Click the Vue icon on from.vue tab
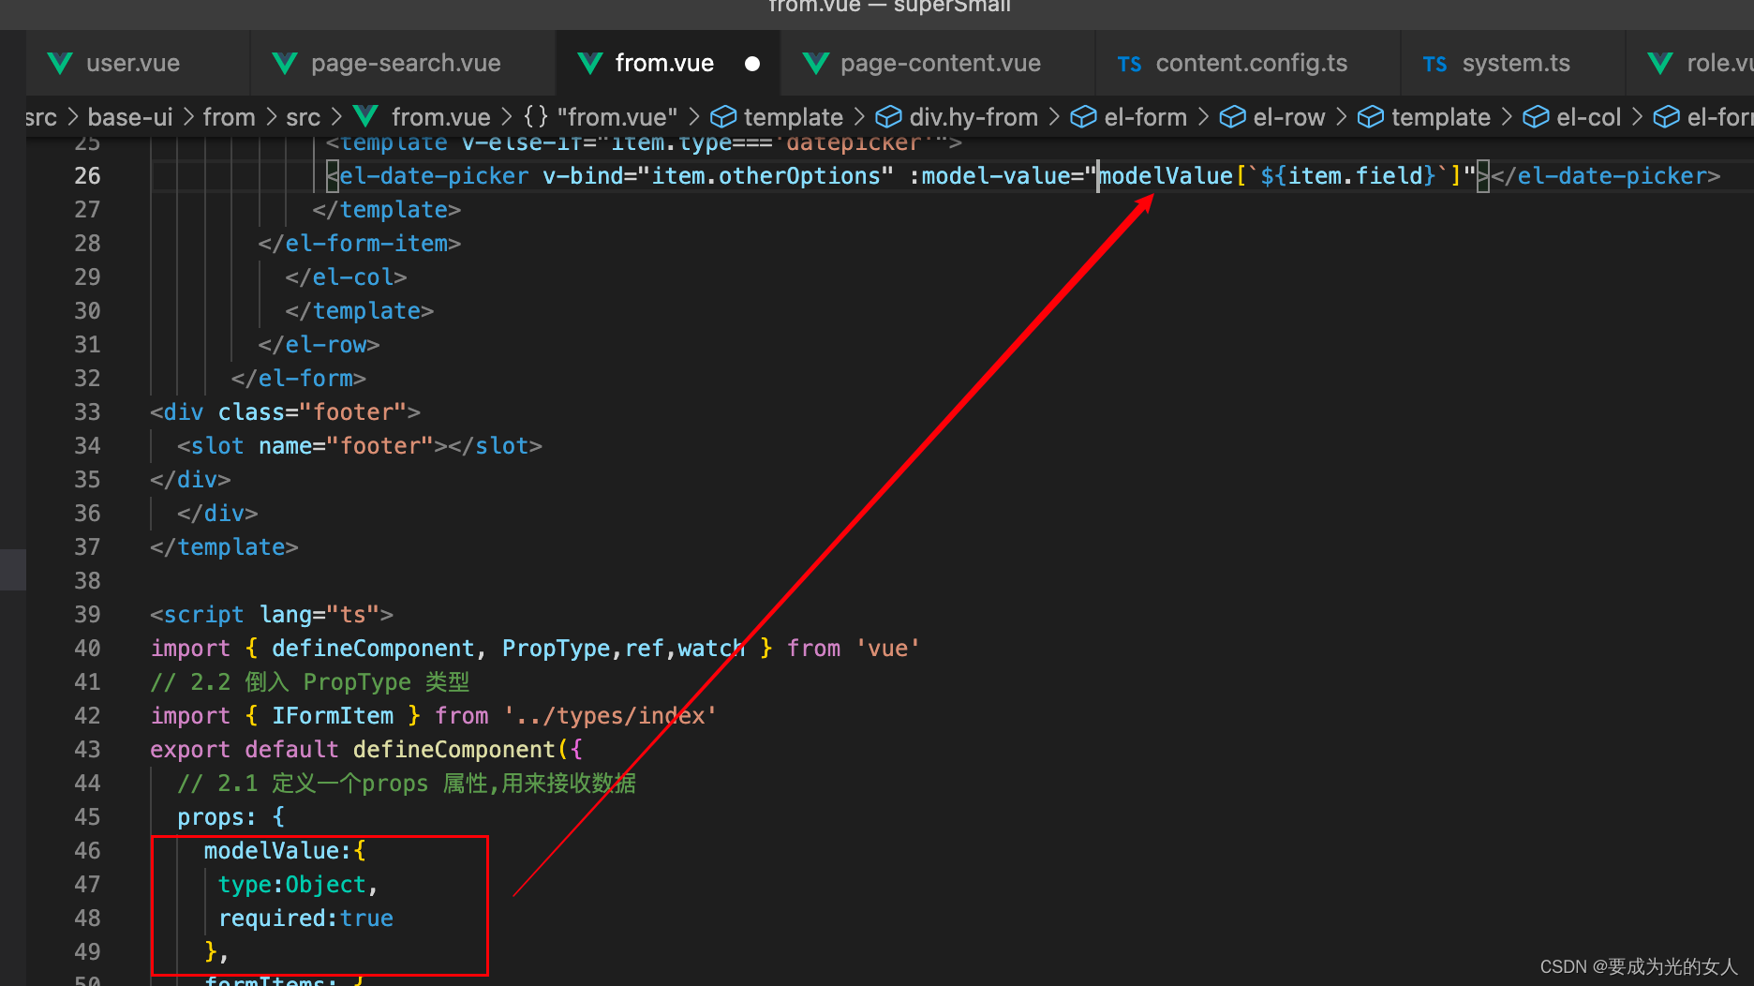The height and width of the screenshot is (986, 1754). 590,64
